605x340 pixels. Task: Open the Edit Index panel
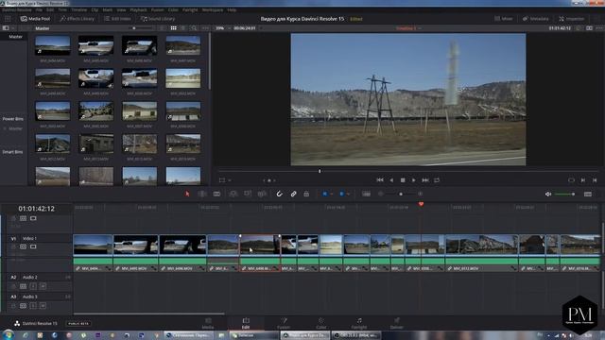pos(117,19)
